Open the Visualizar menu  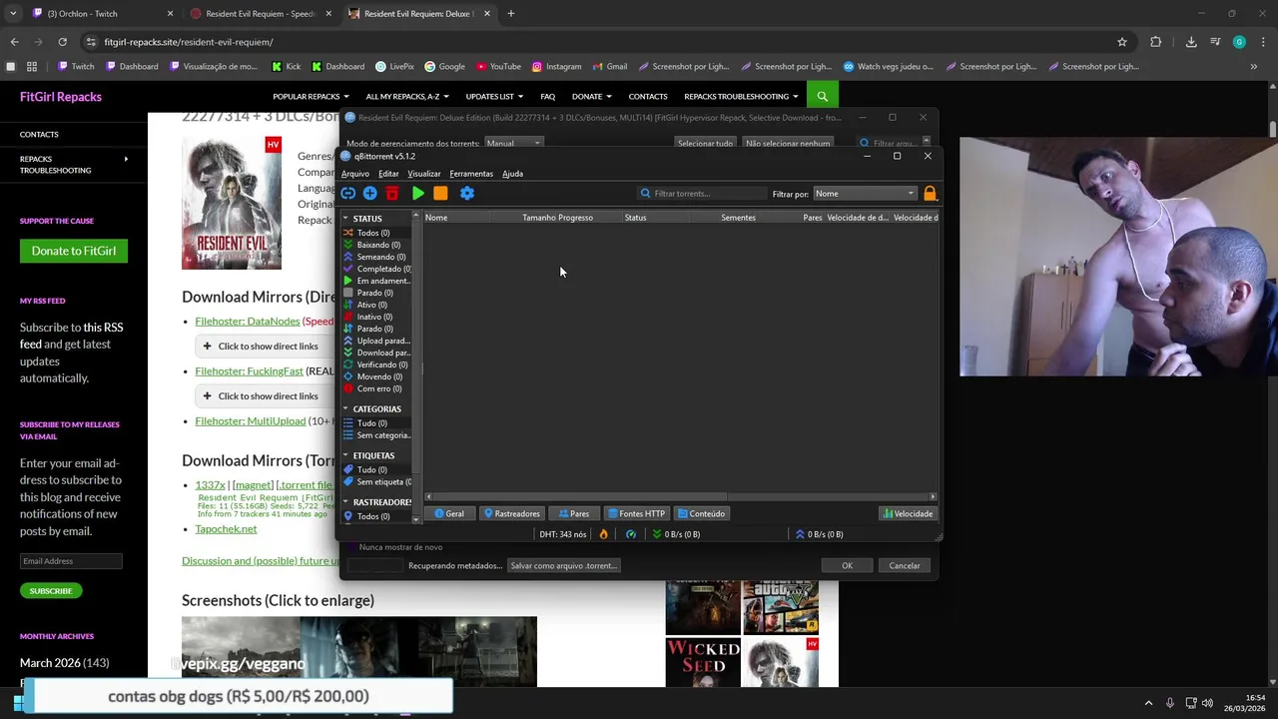pos(424,174)
